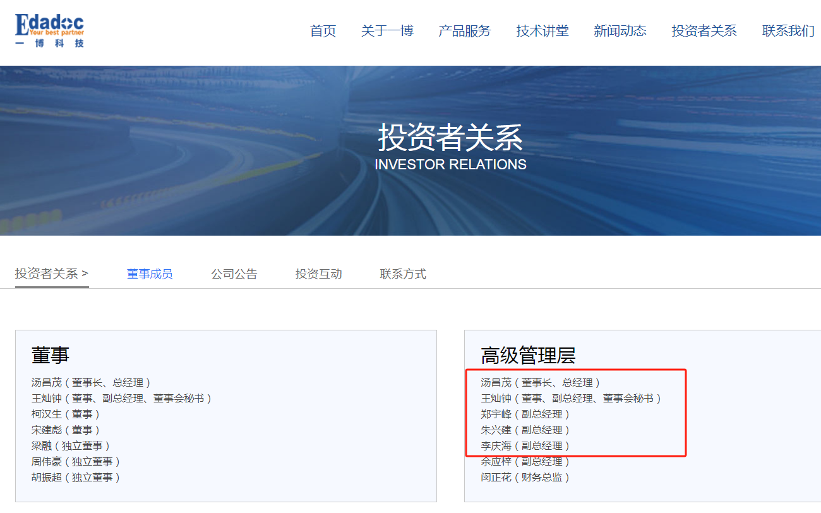
Task: Click 柯汉生 (董事) in the directors list
Action: coord(66,414)
